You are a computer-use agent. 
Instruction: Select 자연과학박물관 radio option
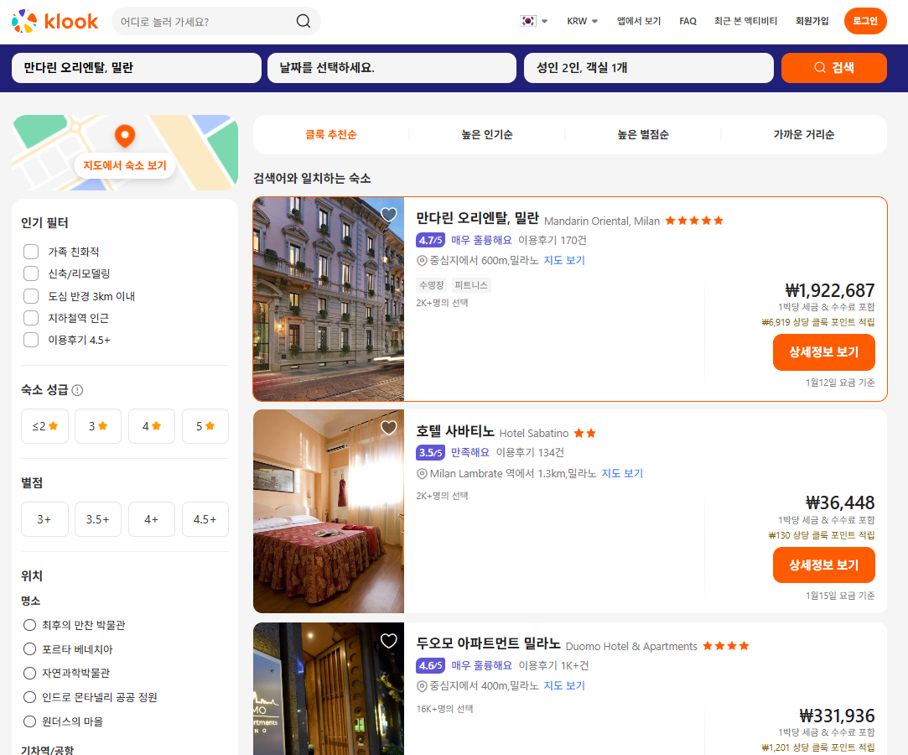click(29, 673)
